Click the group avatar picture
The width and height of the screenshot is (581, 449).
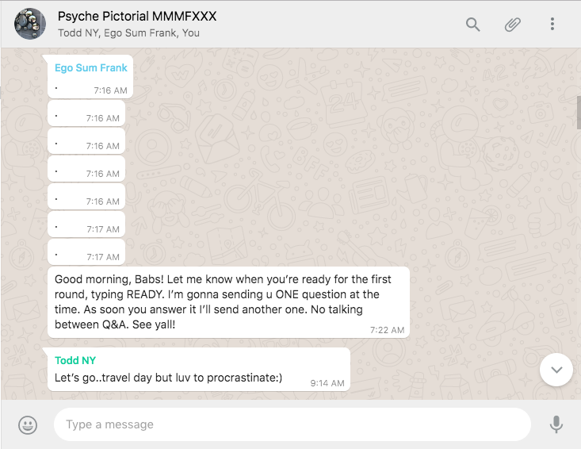click(30, 25)
